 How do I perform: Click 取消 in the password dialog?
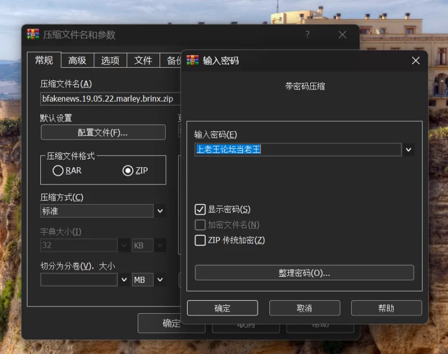point(305,308)
